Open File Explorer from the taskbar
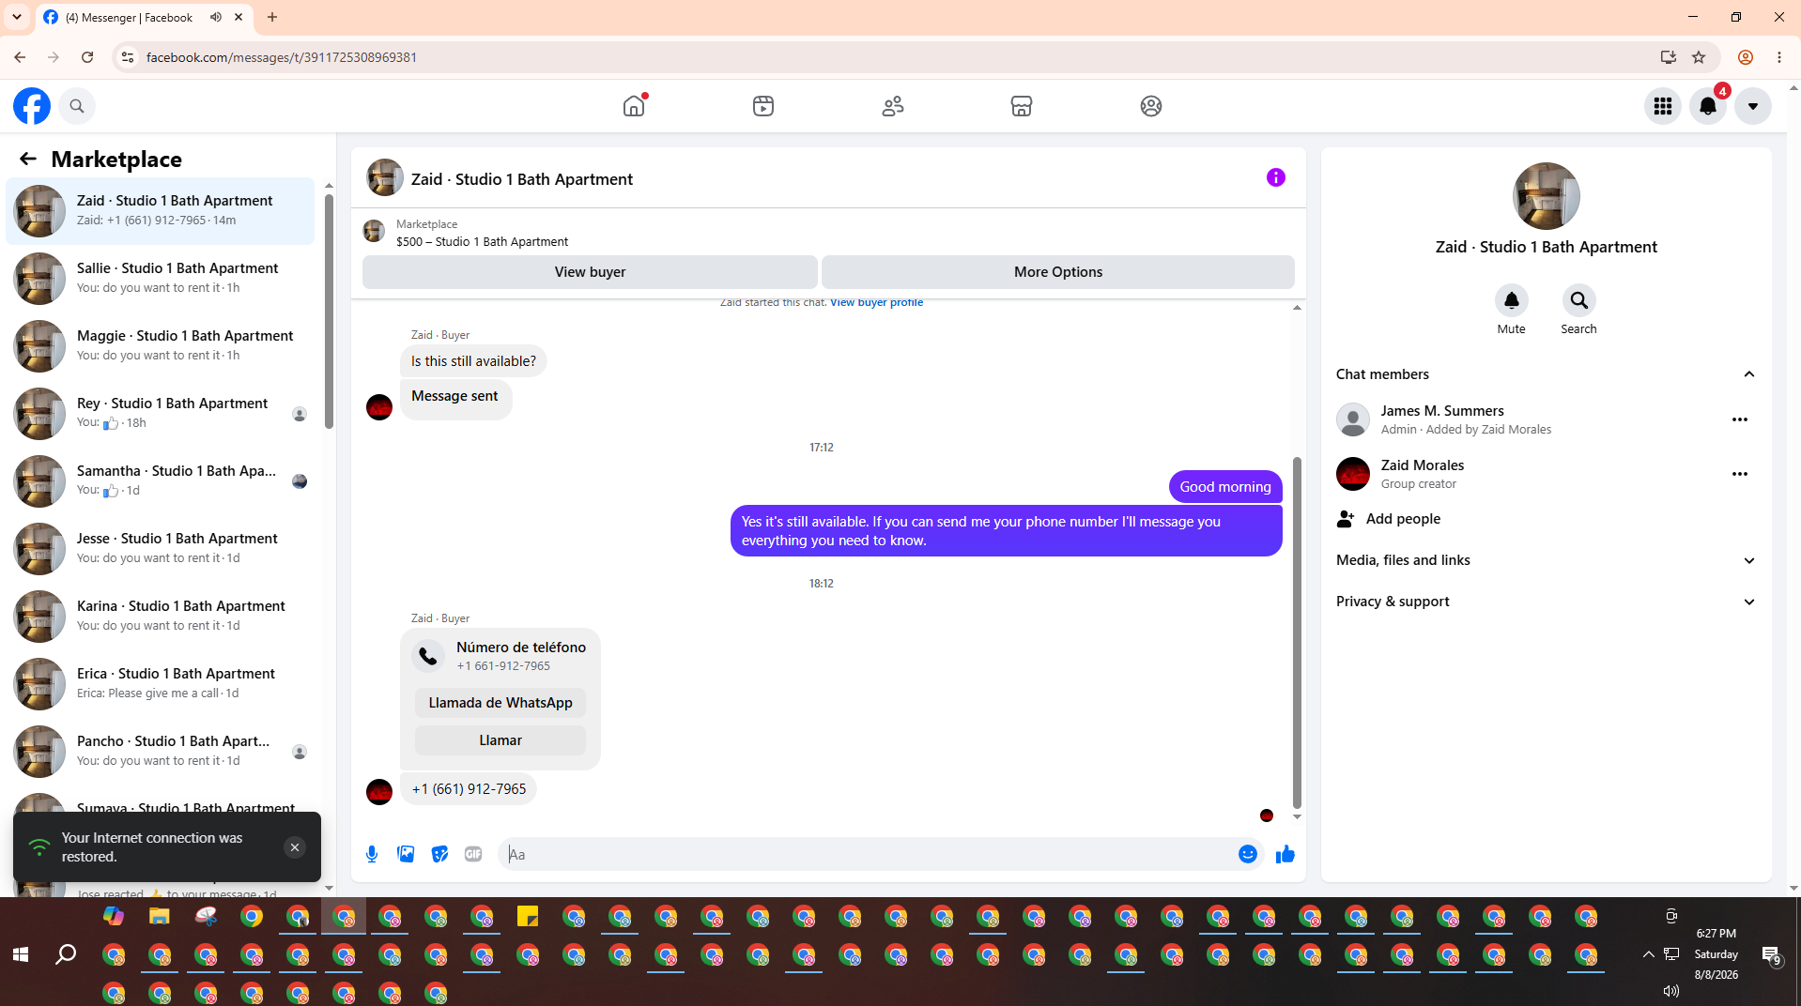The width and height of the screenshot is (1801, 1006). [160, 916]
